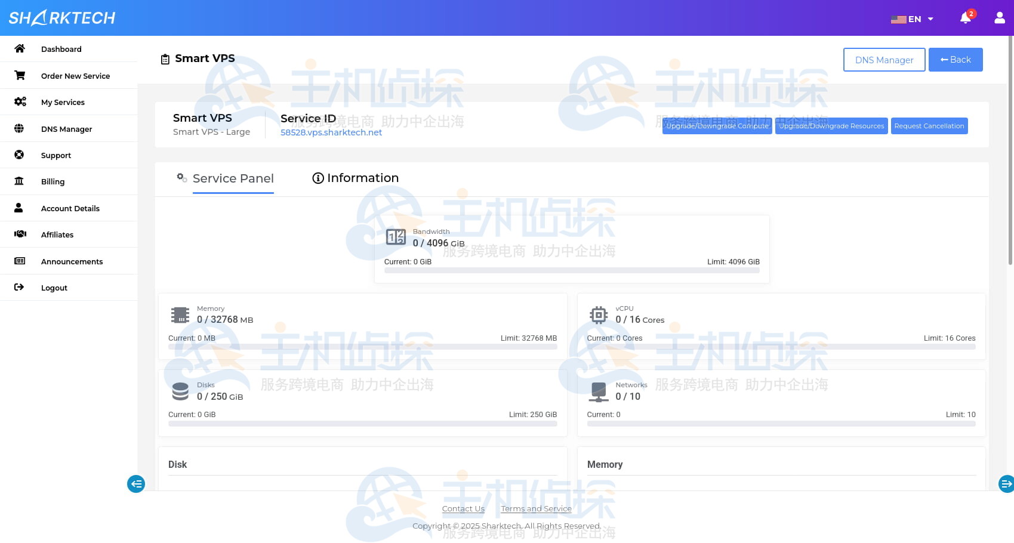Viewport: 1014px width, 543px height.
Task: Open DNS Manager sidebar menu item
Action: pyautogui.click(x=69, y=129)
